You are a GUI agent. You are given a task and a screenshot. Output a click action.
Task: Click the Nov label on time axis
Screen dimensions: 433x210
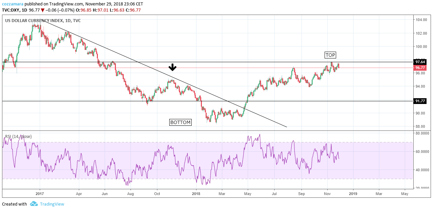[x=327, y=194]
